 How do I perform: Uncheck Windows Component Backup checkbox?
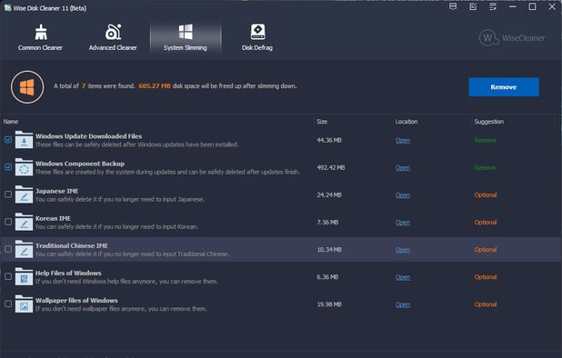8,167
